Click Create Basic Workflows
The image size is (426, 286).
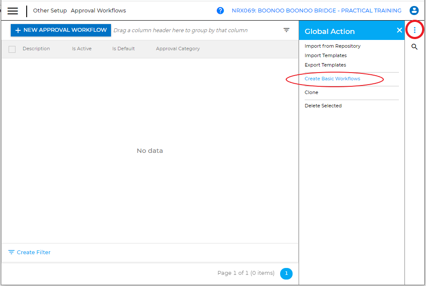point(332,79)
